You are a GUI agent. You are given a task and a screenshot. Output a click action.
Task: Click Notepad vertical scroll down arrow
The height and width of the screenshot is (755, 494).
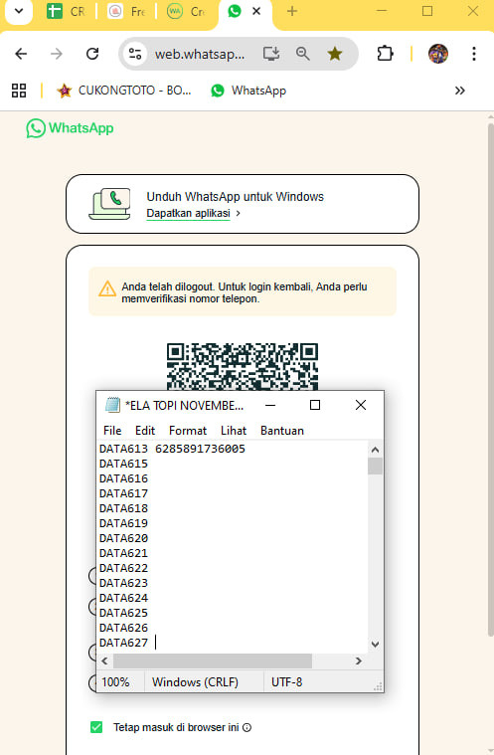(x=375, y=645)
